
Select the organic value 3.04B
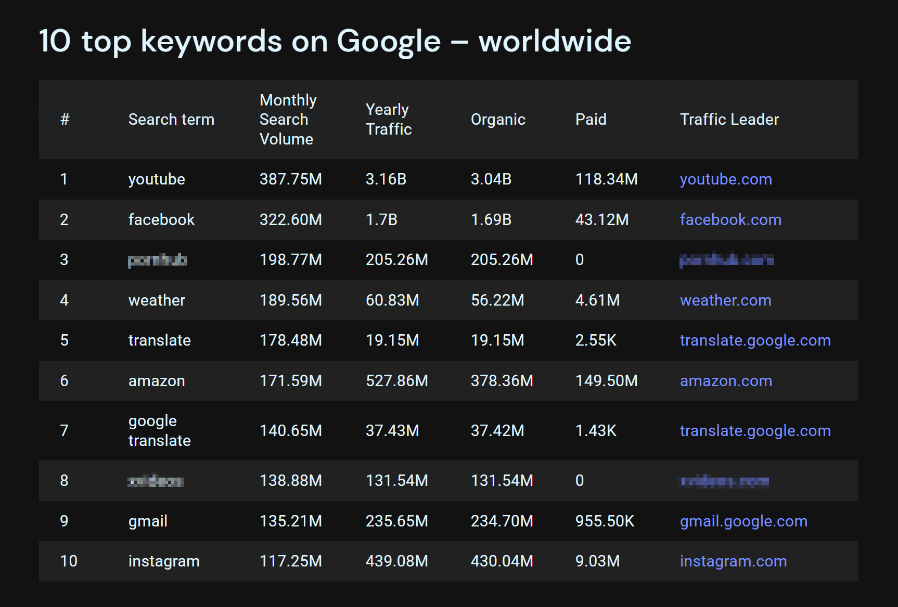point(491,179)
